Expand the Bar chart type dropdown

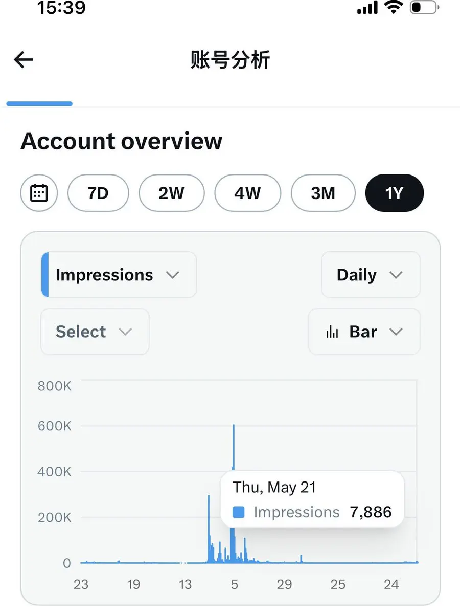coord(364,332)
